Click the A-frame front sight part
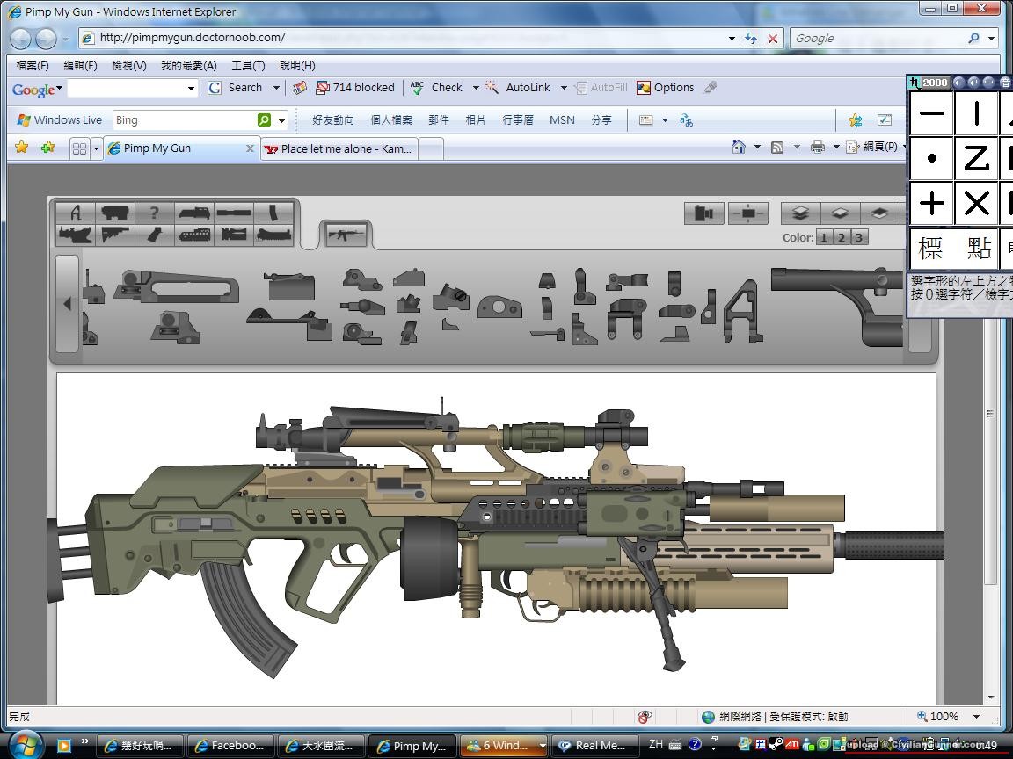Image resolution: width=1013 pixels, height=759 pixels. [741, 310]
